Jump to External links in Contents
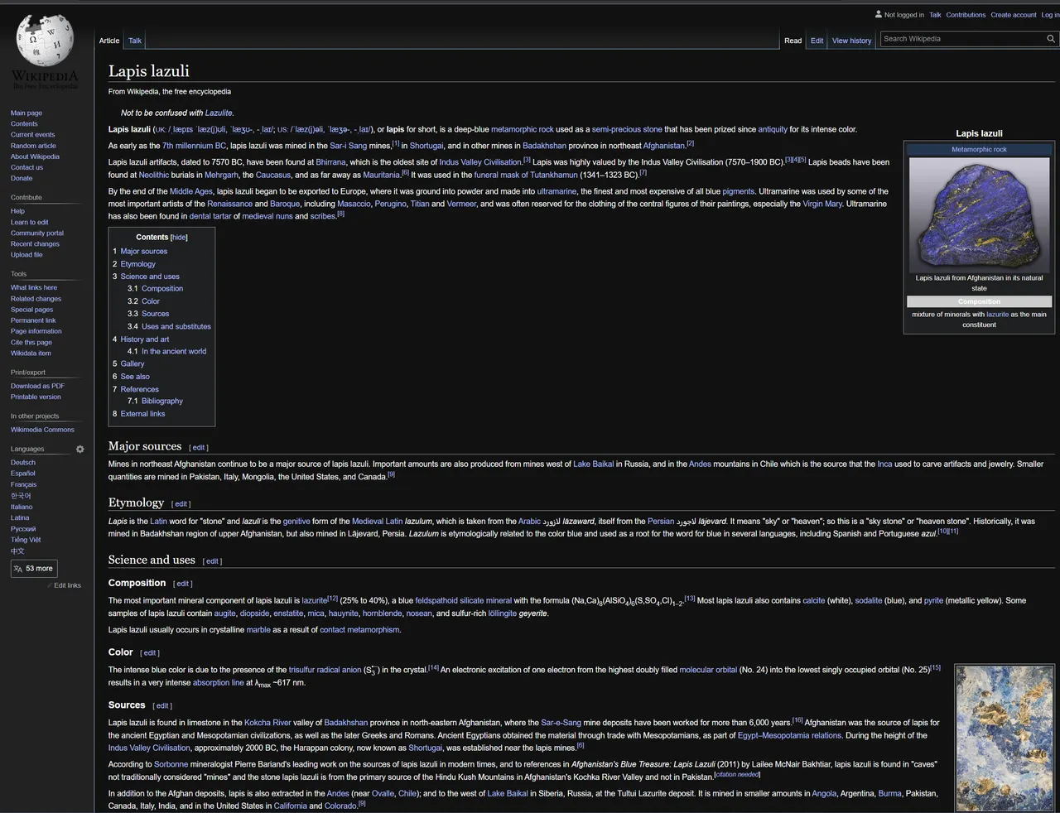Viewport: 1060px width, 813px height. pyautogui.click(x=142, y=414)
